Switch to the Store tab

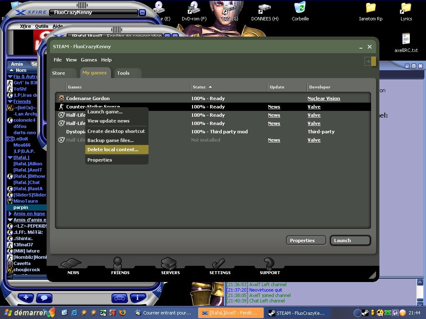63,73
